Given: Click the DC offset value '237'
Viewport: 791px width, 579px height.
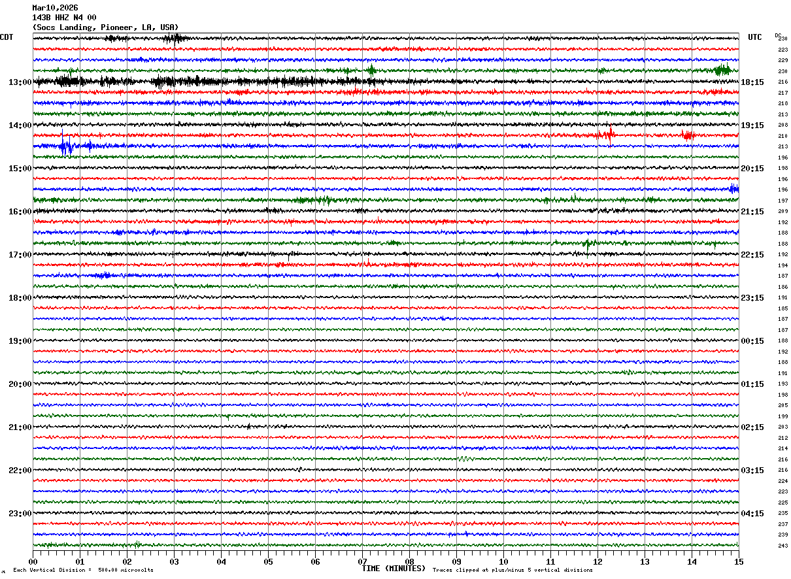Looking at the screenshot, I should point(783,524).
